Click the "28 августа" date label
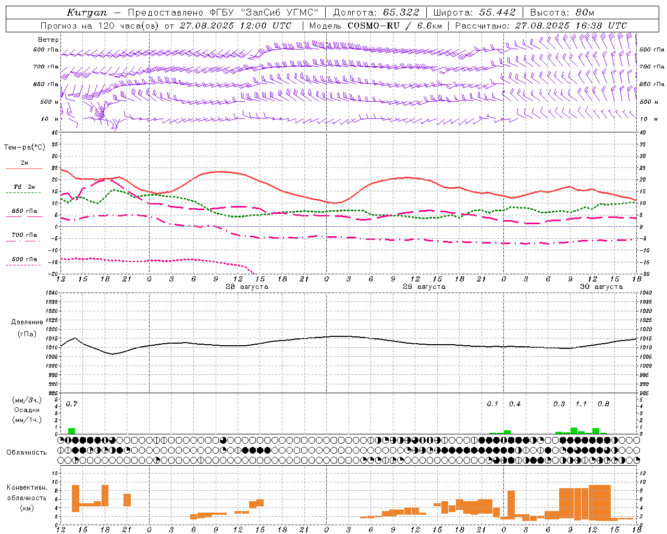Image resolution: width=667 pixels, height=534 pixels. (x=247, y=287)
